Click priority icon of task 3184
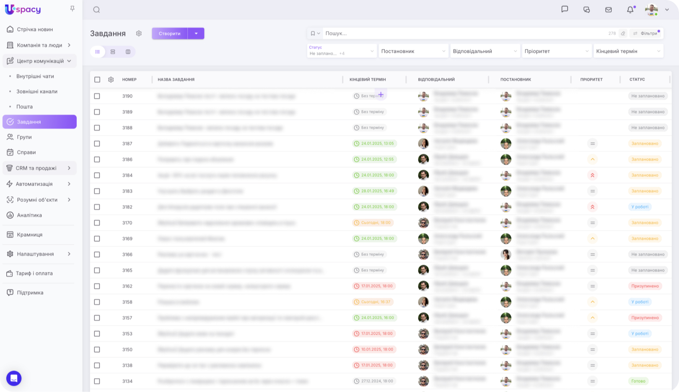The height and width of the screenshot is (392, 679). click(592, 175)
